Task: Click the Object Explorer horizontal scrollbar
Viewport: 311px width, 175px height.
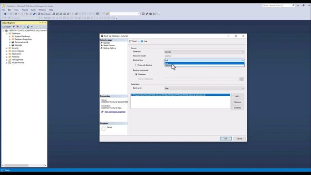Action: [24, 165]
